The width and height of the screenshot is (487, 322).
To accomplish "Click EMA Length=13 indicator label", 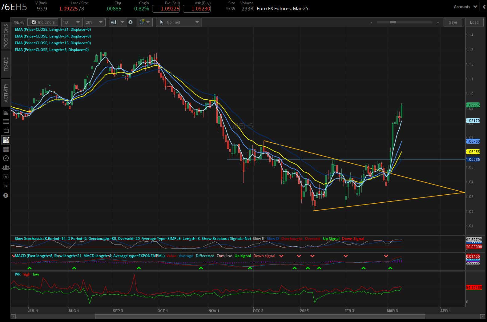I will tap(53, 43).
